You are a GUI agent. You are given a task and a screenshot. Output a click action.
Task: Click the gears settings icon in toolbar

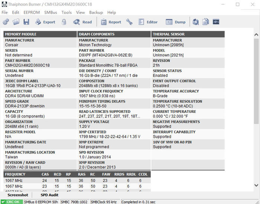click(x=6, y=22)
